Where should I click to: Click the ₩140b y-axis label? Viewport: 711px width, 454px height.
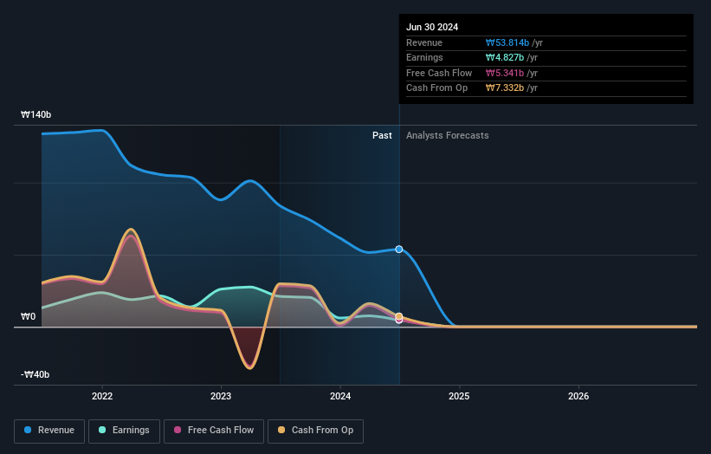[x=36, y=114]
